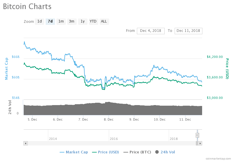Edit the From date field Dec 4, 2018
This screenshot has width=234, height=161.
(x=151, y=31)
